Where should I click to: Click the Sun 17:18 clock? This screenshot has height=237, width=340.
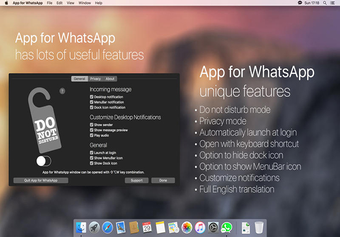click(x=312, y=3)
